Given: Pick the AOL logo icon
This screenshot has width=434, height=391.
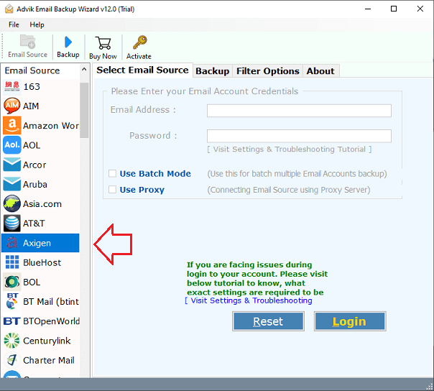Looking at the screenshot, I should click(x=12, y=144).
